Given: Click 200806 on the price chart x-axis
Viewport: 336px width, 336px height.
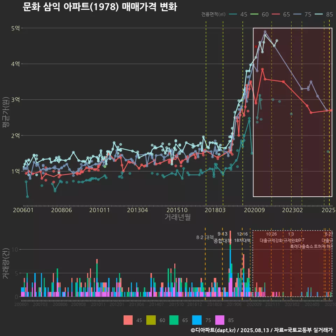Looking at the screenshot, I should tap(62, 210).
